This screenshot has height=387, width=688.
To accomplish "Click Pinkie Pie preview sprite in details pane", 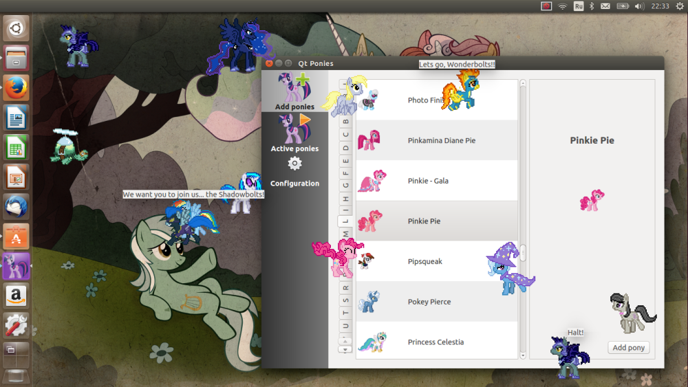I will 592,200.
